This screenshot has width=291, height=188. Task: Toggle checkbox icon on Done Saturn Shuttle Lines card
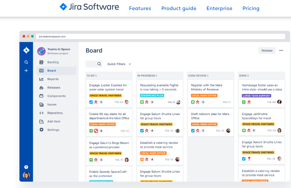point(244,159)
